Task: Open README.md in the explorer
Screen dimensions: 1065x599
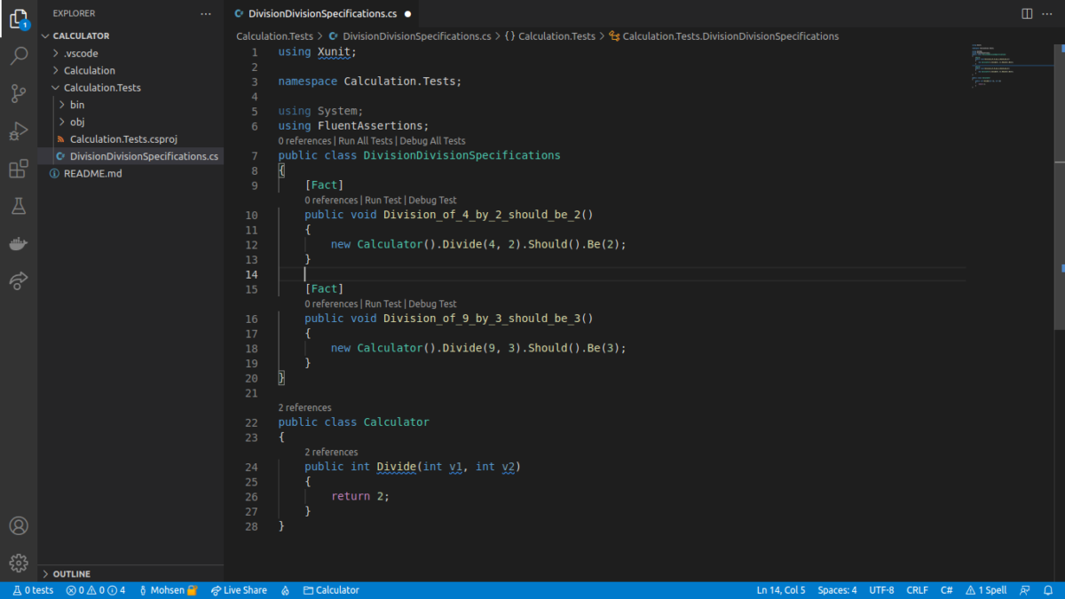Action: click(92, 173)
